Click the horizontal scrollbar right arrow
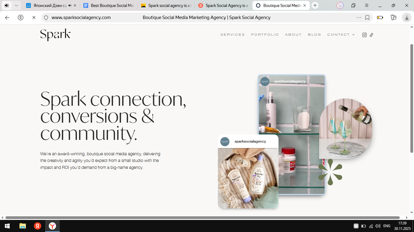 click(407, 217)
